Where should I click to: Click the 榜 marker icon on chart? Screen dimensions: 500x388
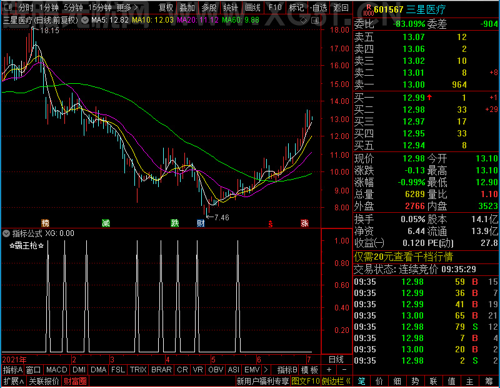(x=45, y=223)
